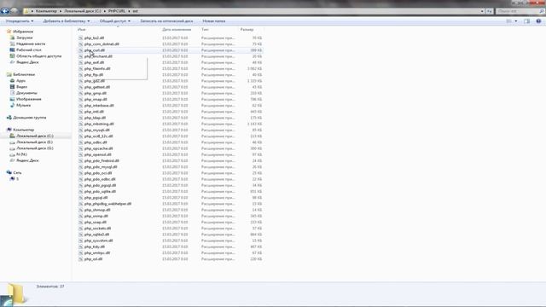Open address bar history dropdown

482,11
